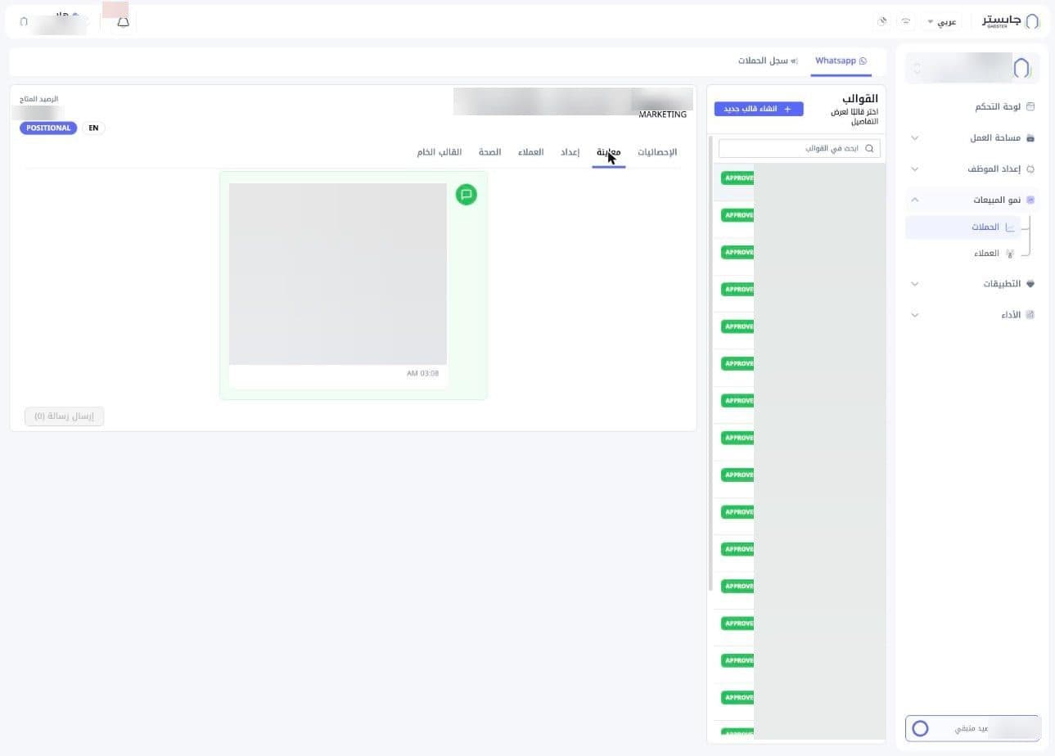Click the إرسال رسالة (0) button
Image resolution: width=1055 pixels, height=756 pixels.
tap(65, 416)
